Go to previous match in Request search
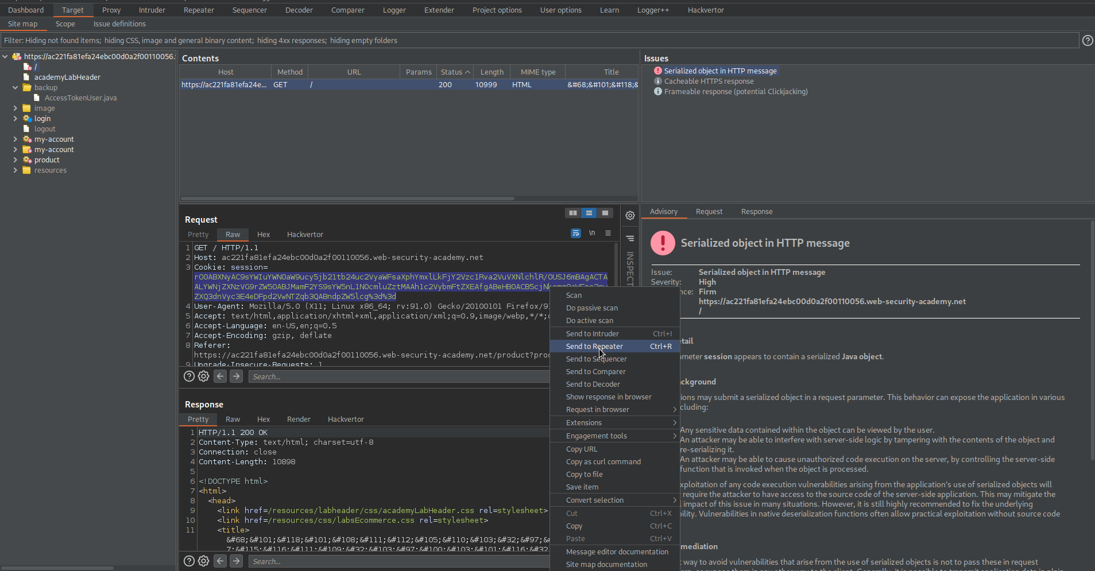Screen dimensions: 1095x571 click(x=220, y=376)
